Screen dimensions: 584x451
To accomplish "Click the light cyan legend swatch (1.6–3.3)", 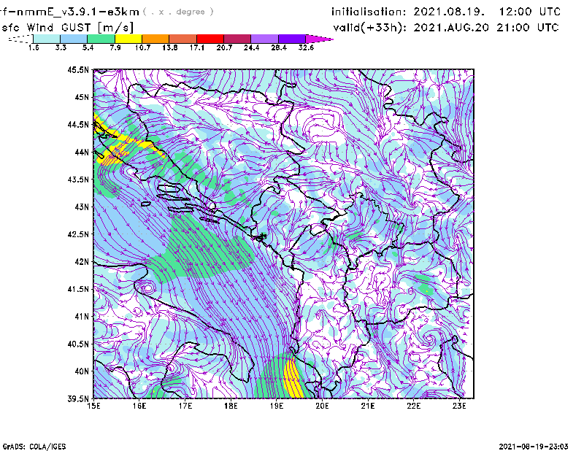I will [47, 39].
